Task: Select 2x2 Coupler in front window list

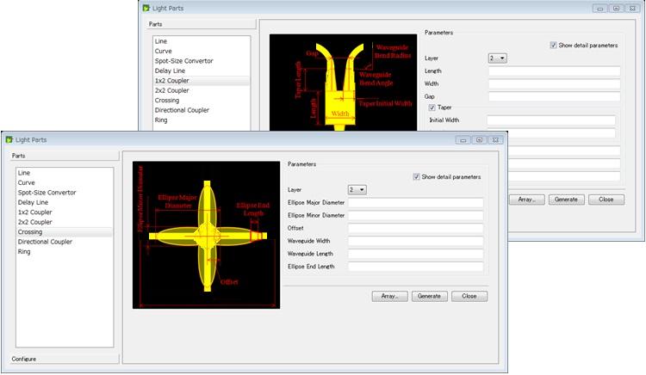Action: click(x=65, y=222)
